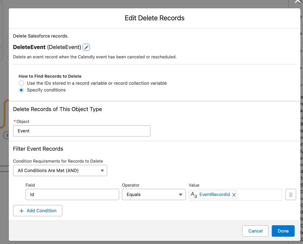Screen dimensions: 303x244
Task: Click the empty area of the Value field
Action: (x=259, y=195)
